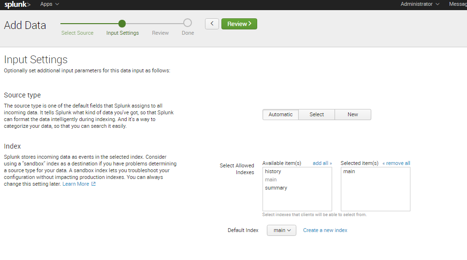The image size is (467, 260).
Task: Click the back arrow button
Action: click(212, 24)
